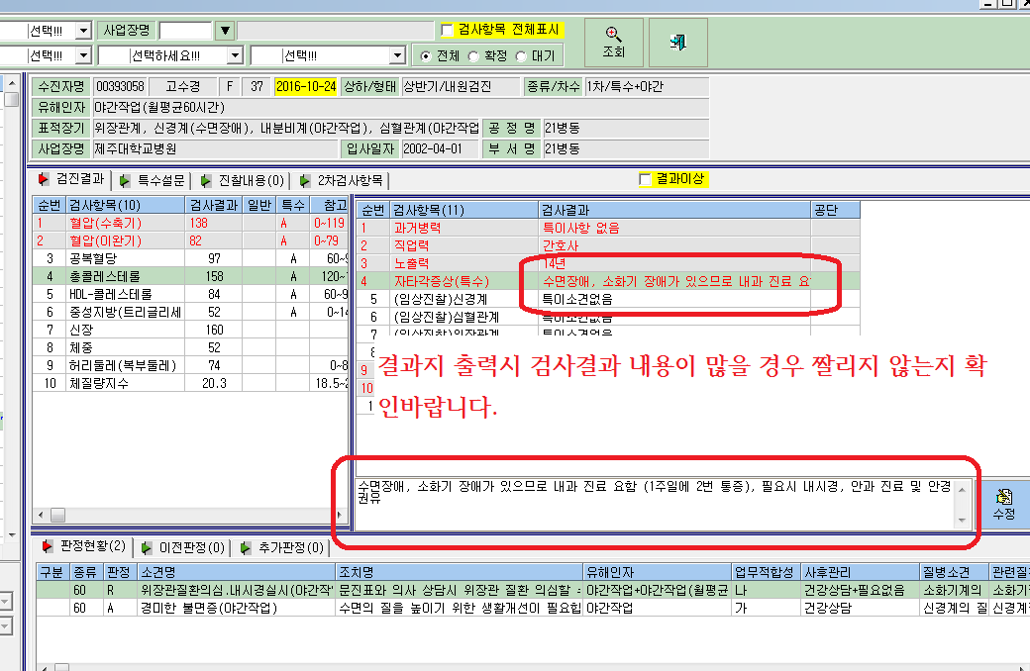Click the 수정 edit icon

[x=1003, y=497]
